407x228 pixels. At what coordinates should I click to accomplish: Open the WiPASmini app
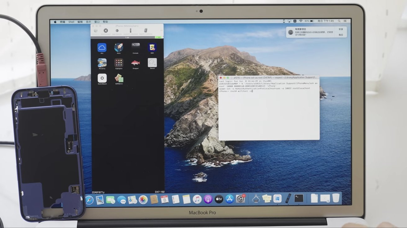pos(119,79)
